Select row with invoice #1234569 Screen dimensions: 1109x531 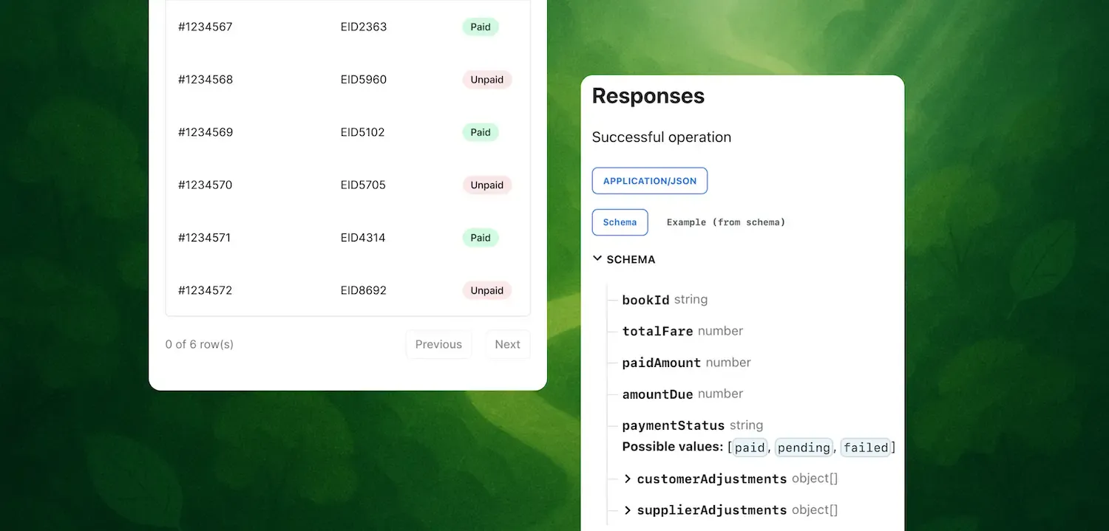tap(347, 132)
